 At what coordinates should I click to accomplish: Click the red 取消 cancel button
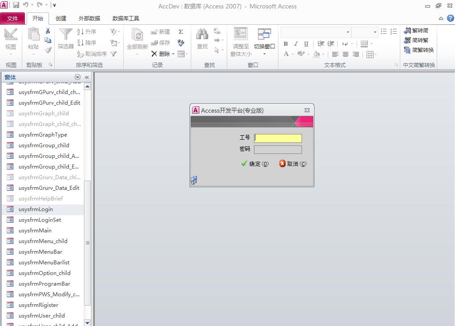coord(293,164)
